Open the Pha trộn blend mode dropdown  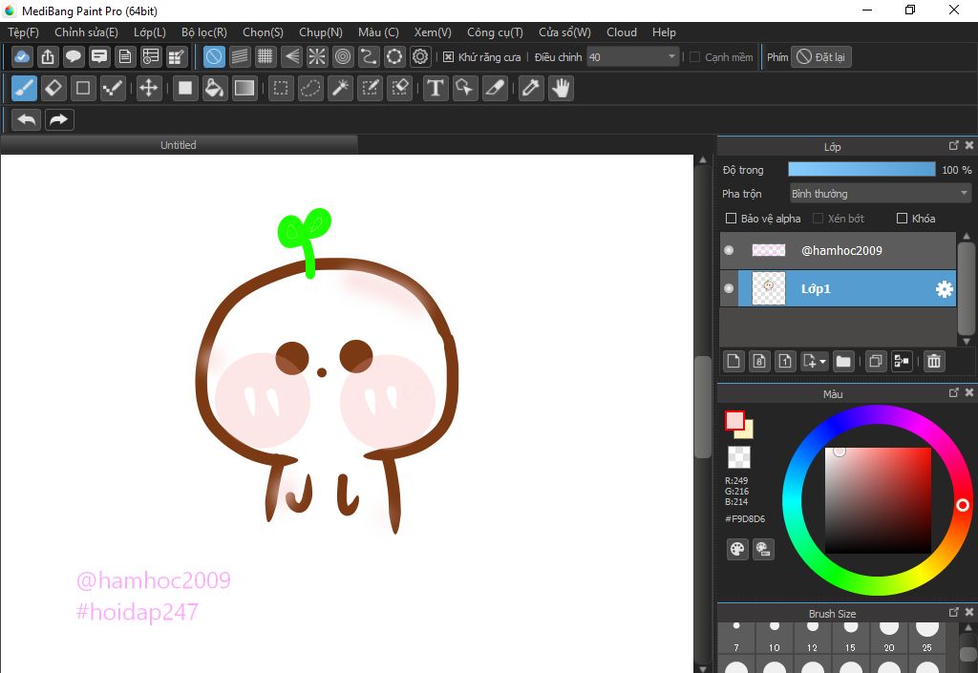tap(879, 194)
